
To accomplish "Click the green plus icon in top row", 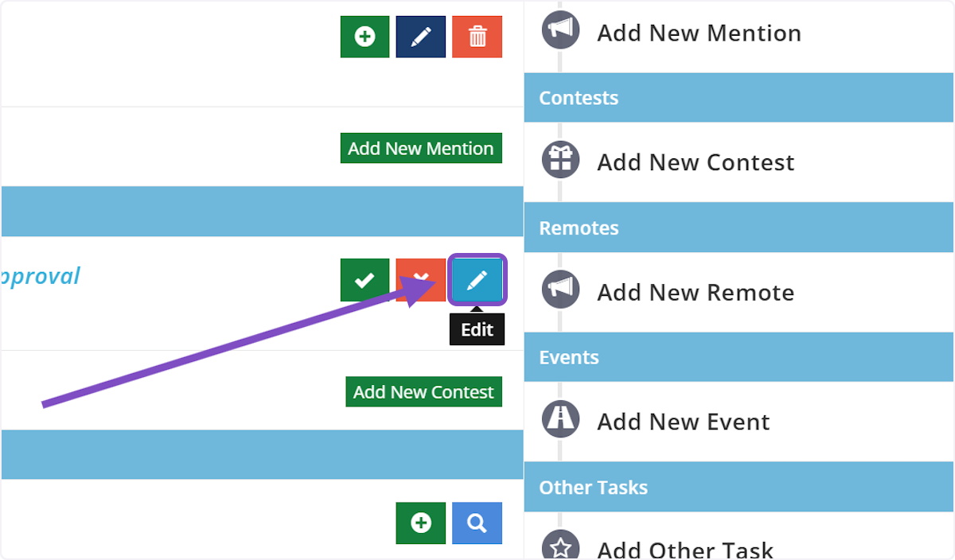I will click(364, 37).
